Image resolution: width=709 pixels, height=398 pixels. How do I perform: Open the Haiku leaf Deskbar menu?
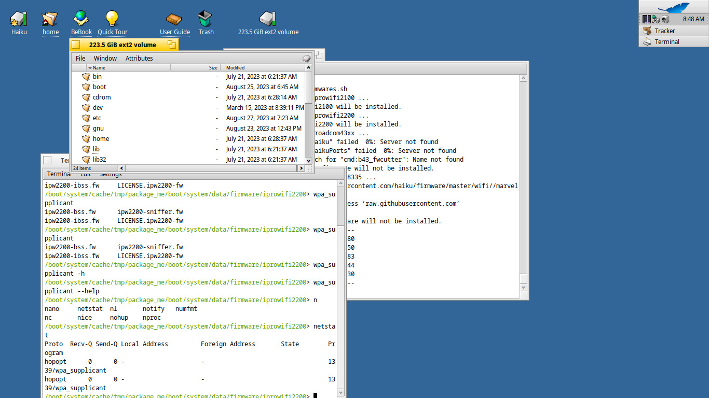pyautogui.click(x=673, y=7)
